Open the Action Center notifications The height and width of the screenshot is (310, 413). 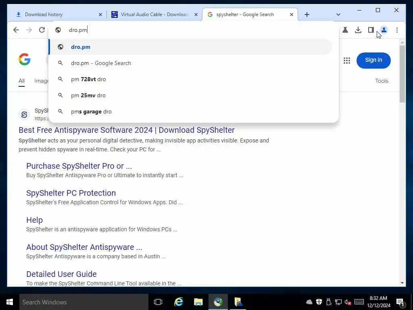(x=400, y=302)
